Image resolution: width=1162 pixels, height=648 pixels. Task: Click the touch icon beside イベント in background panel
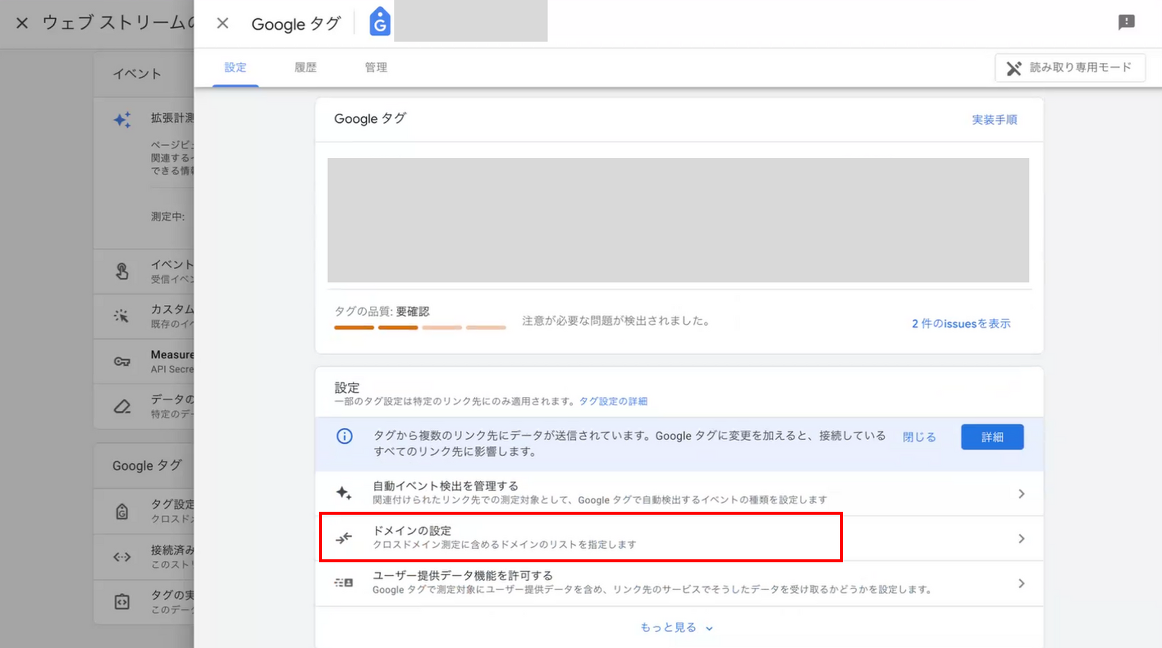click(x=122, y=271)
